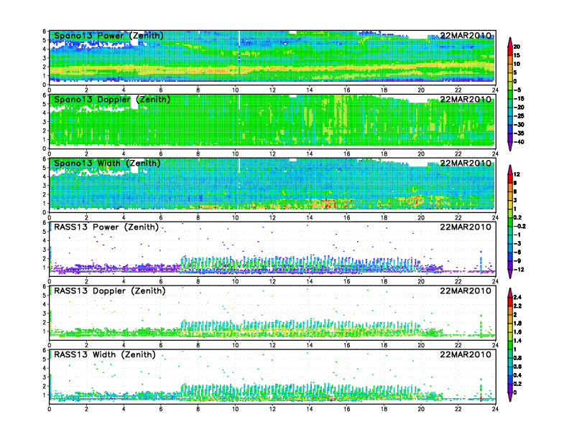Click the '-5' label on the top colorbar
This screenshot has width=569, height=439.
[517, 90]
